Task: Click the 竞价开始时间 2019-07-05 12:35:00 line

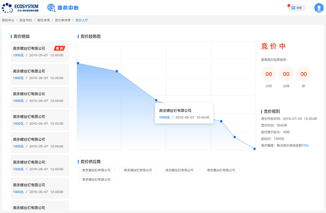Action: point(289,119)
